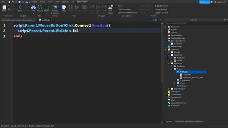Place cursor on line 3 end statement
The height and width of the screenshot is (128, 228).
coord(17,36)
